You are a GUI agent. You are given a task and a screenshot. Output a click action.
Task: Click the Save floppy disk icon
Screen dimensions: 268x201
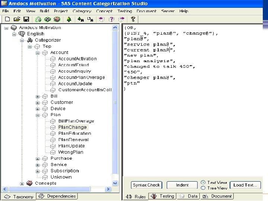tap(26, 19)
